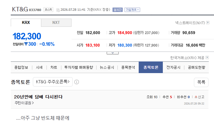Image resolution: width=214 pixels, height=129 pixels.
Task: Click the 고가 value 184,900
Action: 125,33
